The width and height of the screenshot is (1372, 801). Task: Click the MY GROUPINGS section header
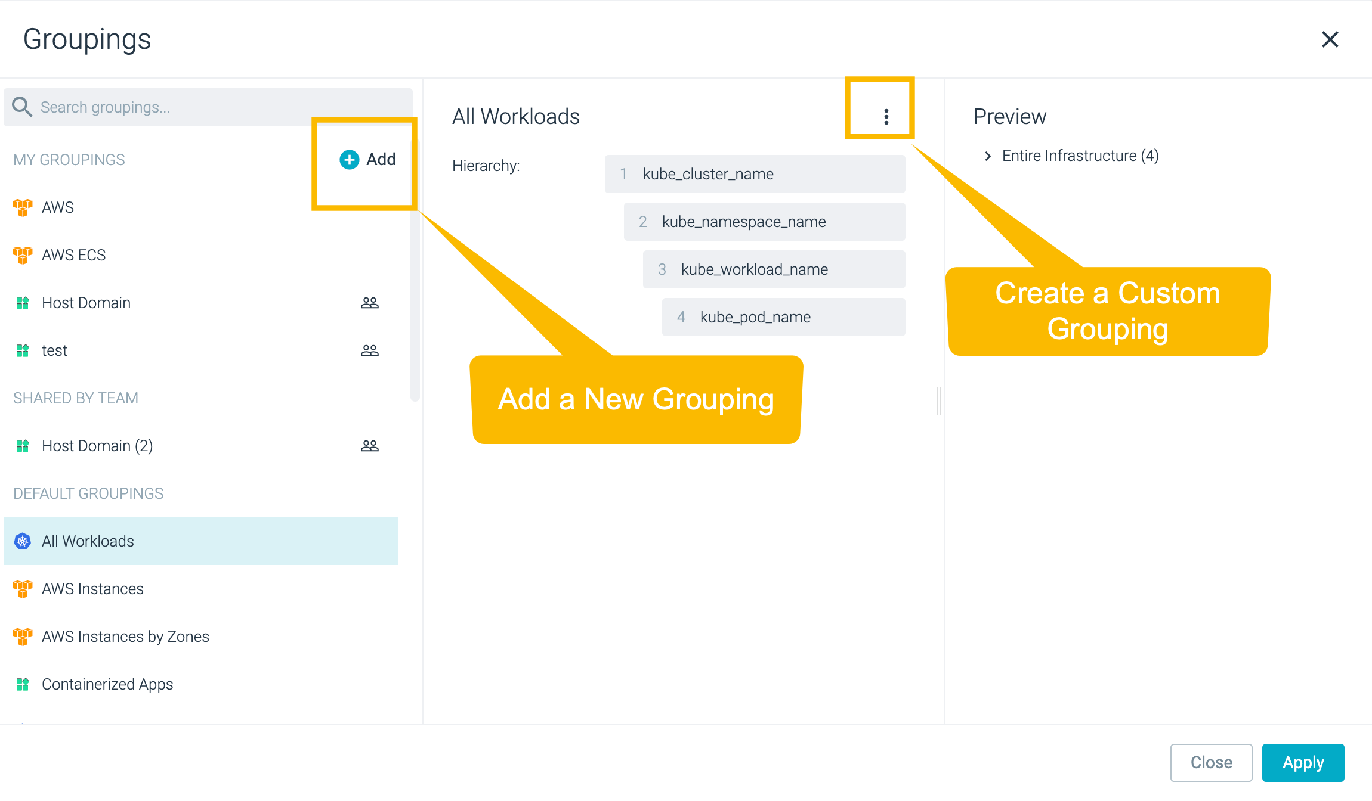coord(69,160)
